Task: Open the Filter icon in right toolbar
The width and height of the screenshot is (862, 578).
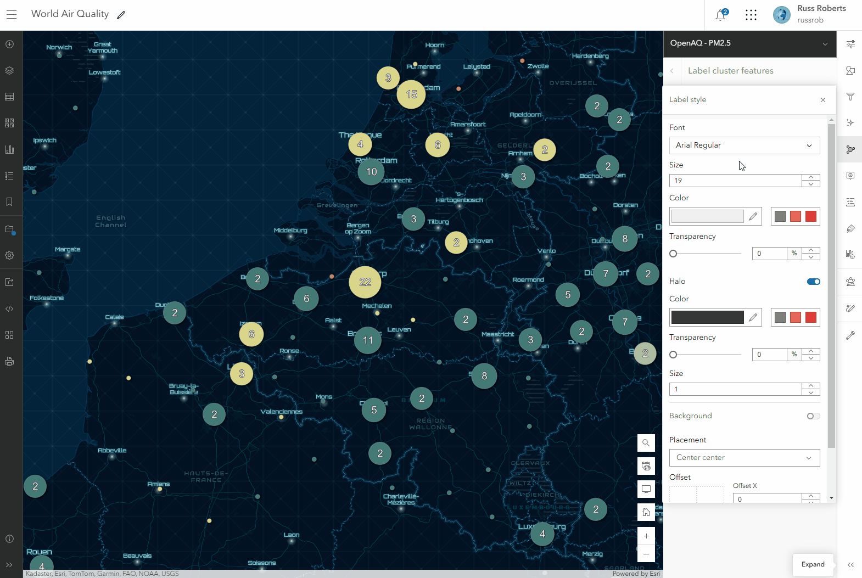Action: (x=850, y=97)
